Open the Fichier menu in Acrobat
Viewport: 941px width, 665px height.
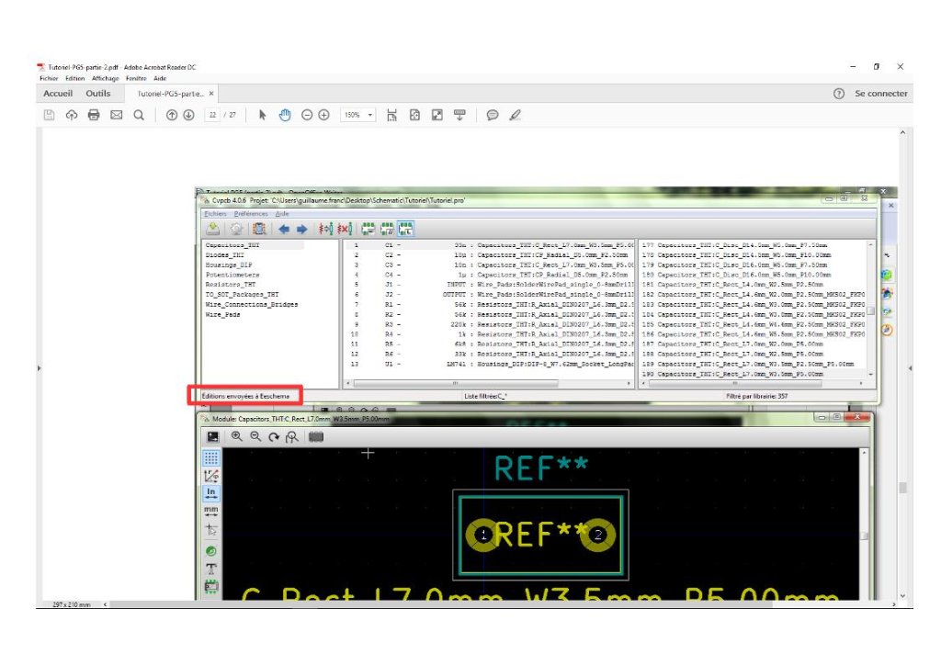pyautogui.click(x=49, y=79)
